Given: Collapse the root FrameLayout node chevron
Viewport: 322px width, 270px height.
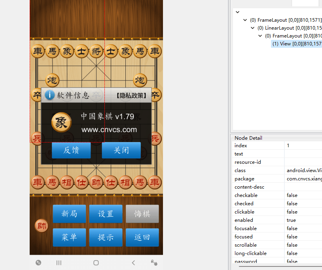Looking at the screenshot, I should 245,20.
